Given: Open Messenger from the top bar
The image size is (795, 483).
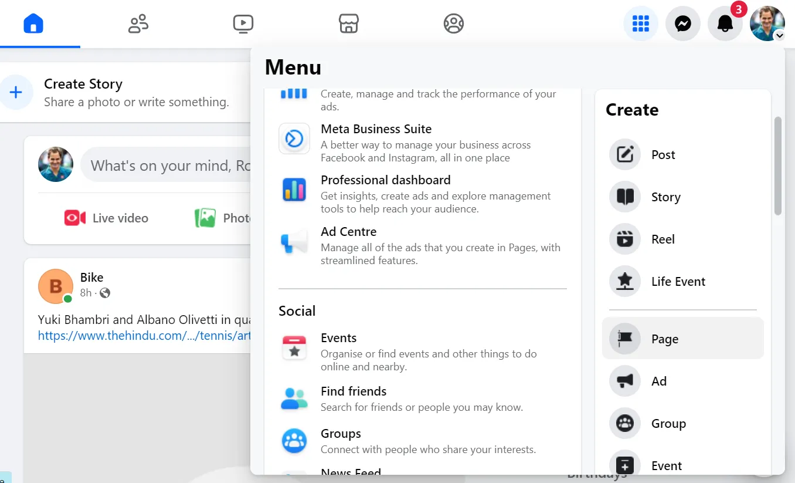Looking at the screenshot, I should (x=683, y=23).
